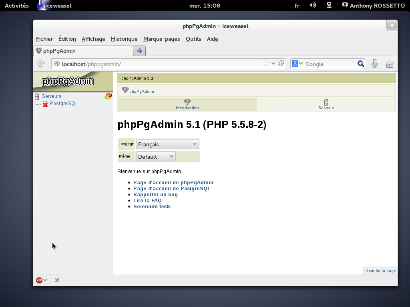Open the Thème dropdown showing Default
This screenshot has width=410, height=307.
click(x=156, y=156)
